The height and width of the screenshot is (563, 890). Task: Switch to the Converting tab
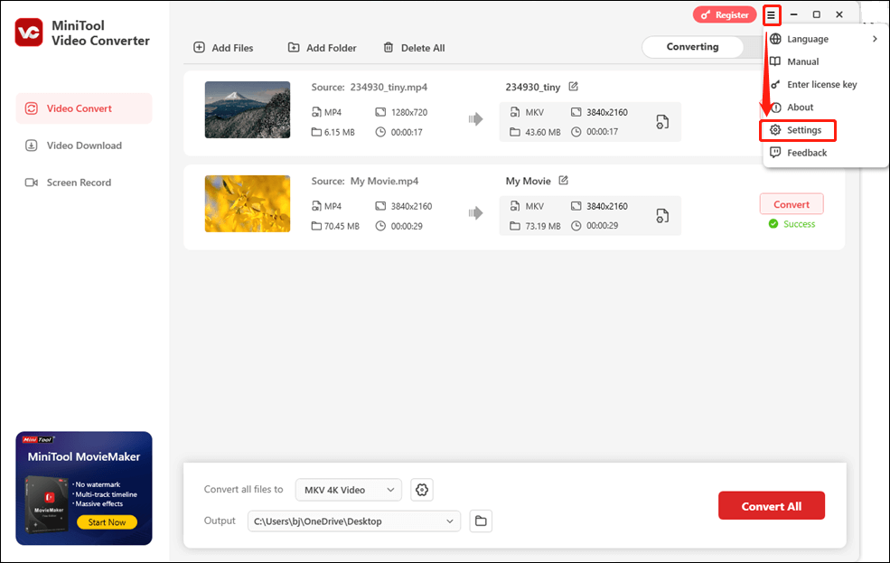click(x=692, y=46)
